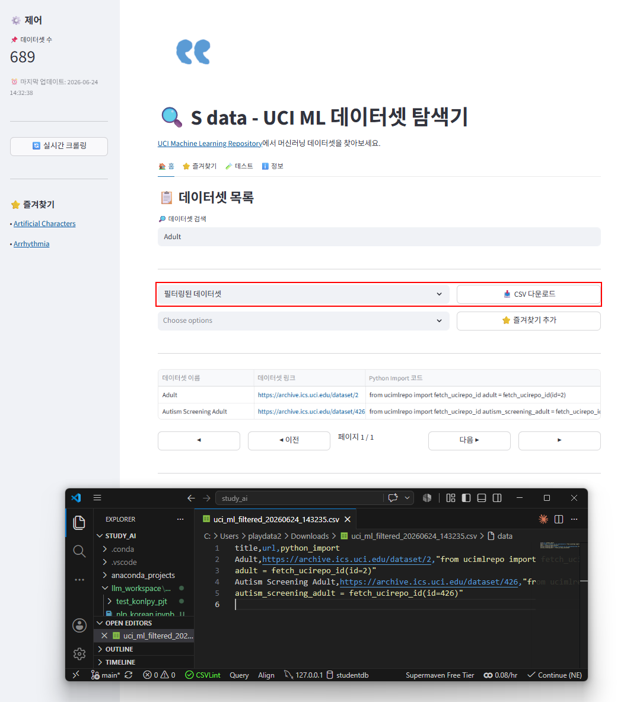Click 0.08/hr status bar item
This screenshot has width=624, height=702.
tap(501, 675)
